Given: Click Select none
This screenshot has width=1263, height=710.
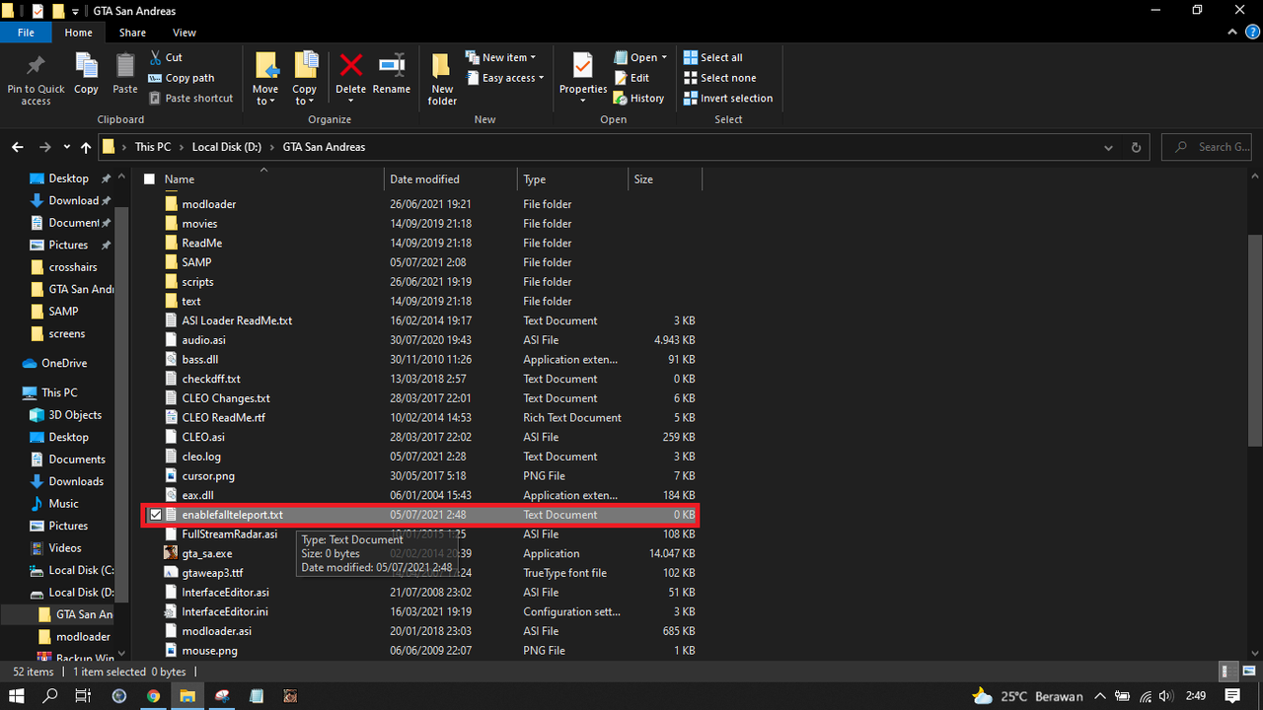Looking at the screenshot, I should pos(719,78).
